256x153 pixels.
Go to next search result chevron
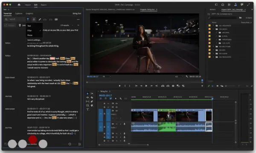point(78,25)
